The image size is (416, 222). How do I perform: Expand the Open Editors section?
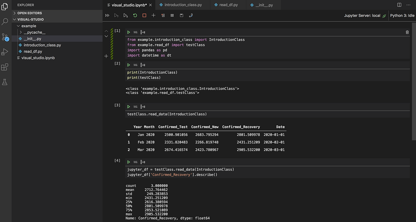[29, 13]
